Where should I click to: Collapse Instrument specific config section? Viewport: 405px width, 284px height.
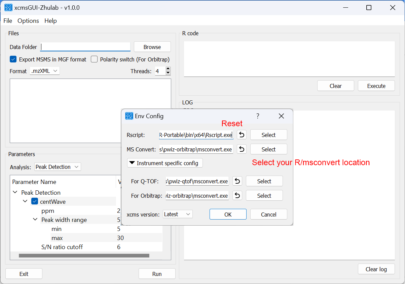click(x=165, y=163)
